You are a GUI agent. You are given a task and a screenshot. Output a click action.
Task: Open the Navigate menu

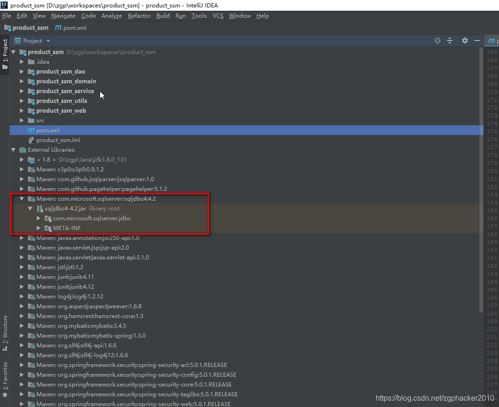[x=63, y=16]
